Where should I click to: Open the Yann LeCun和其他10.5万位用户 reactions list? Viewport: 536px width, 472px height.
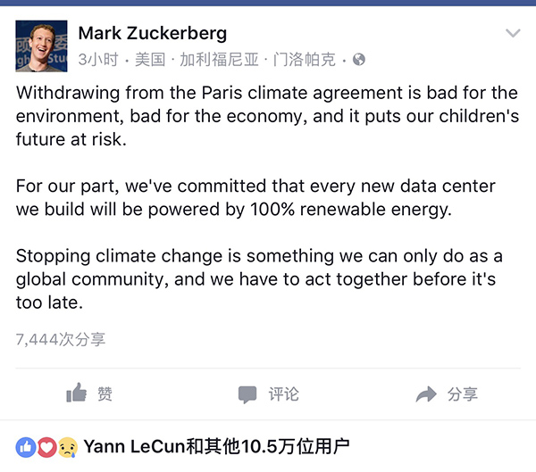click(216, 446)
